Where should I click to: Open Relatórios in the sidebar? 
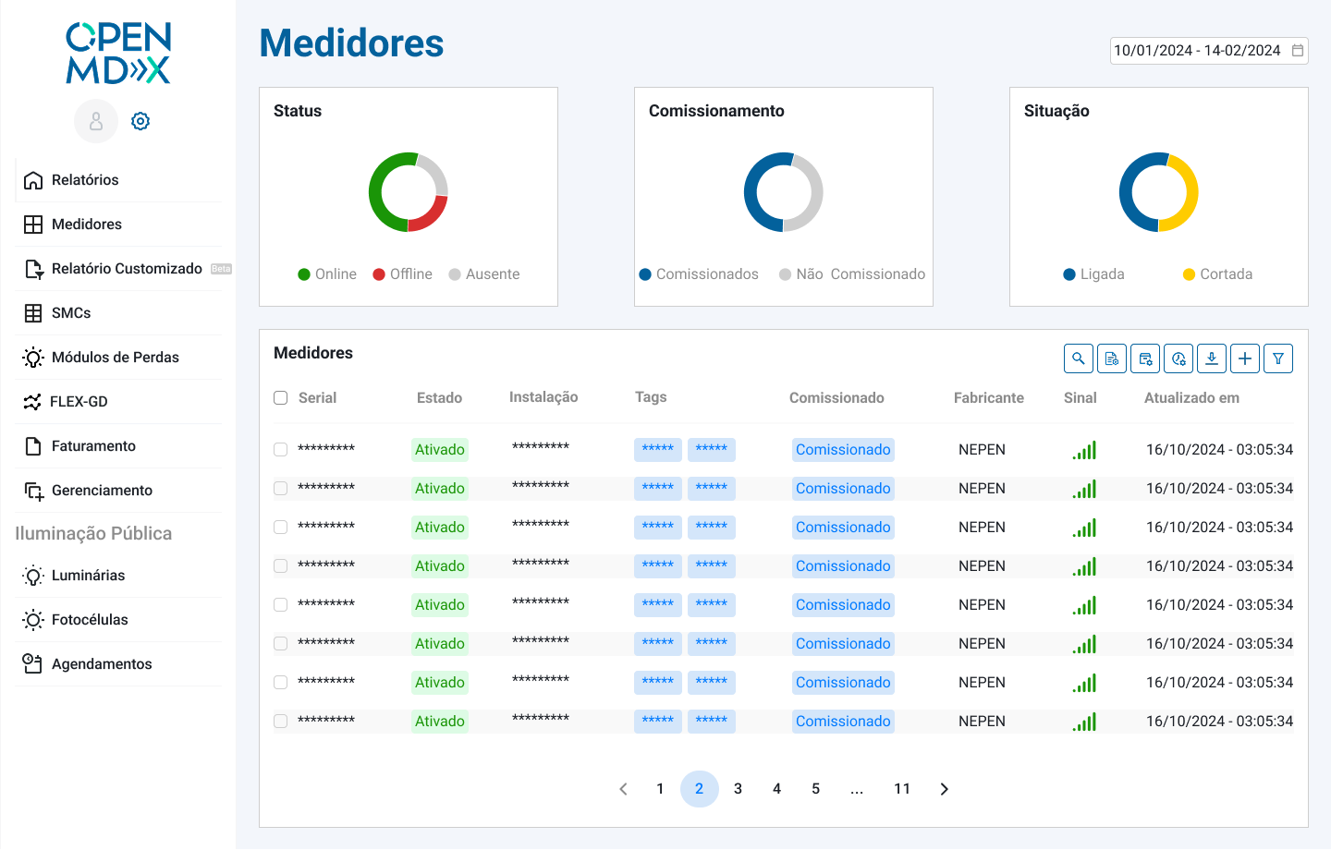85,180
